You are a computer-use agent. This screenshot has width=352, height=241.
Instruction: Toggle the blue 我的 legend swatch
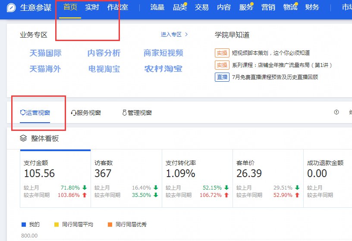24,224
